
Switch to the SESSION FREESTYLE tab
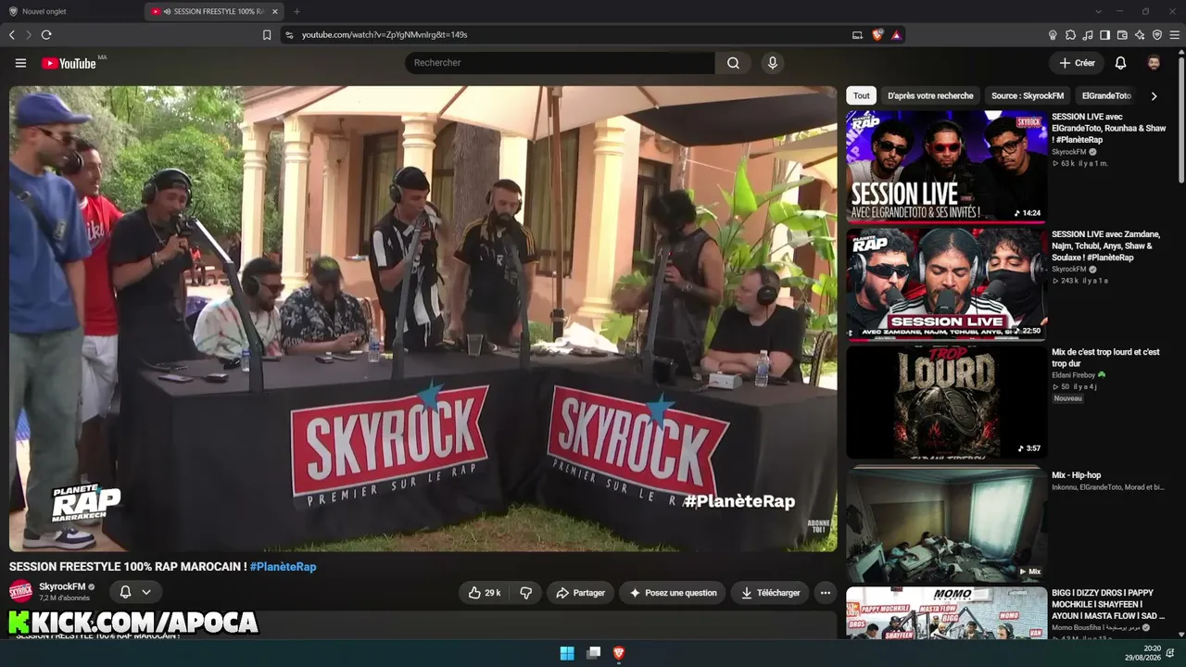coord(216,11)
